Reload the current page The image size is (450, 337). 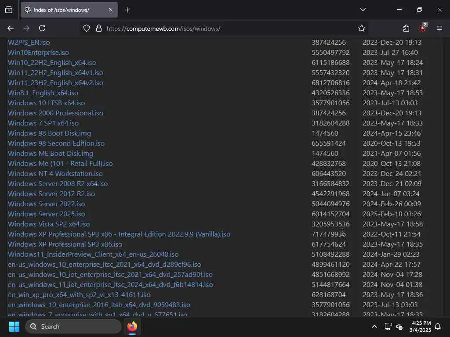(42, 28)
